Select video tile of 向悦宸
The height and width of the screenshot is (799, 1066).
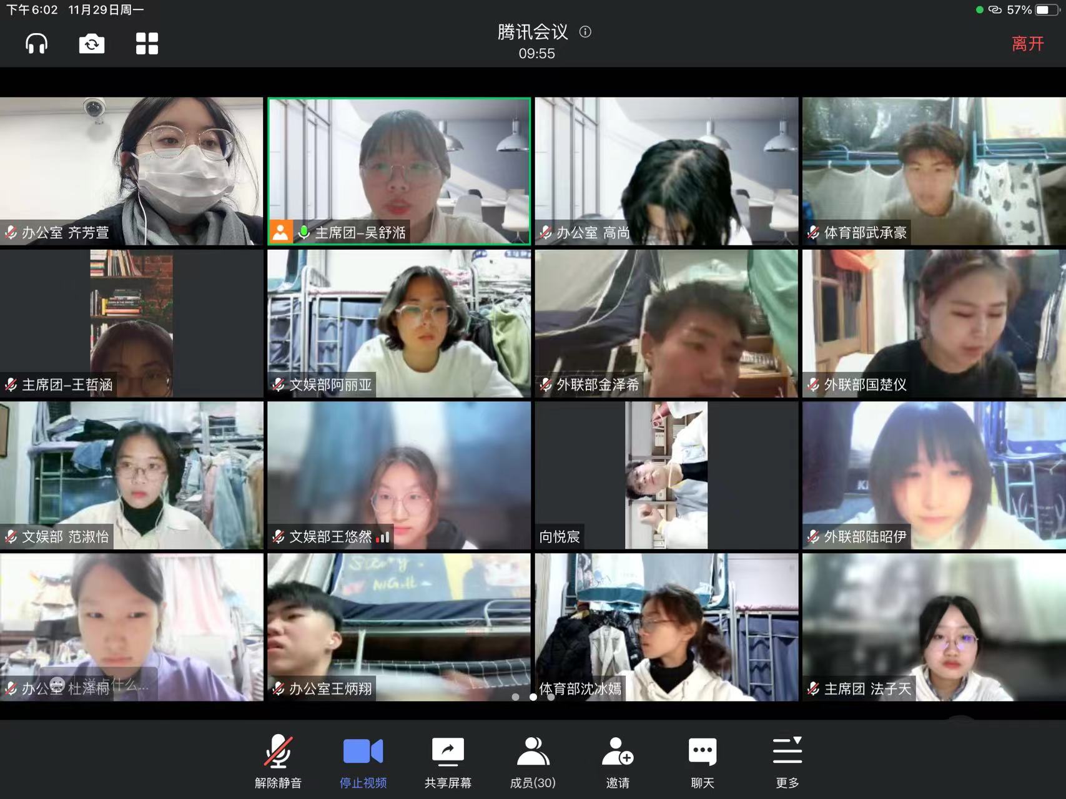(x=666, y=475)
